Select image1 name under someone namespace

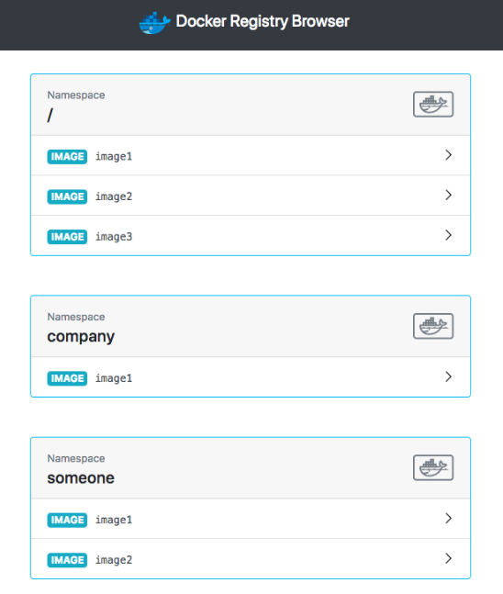114,520
